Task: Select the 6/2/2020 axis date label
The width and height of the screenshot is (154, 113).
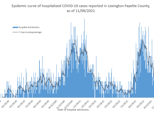Action: (21, 104)
